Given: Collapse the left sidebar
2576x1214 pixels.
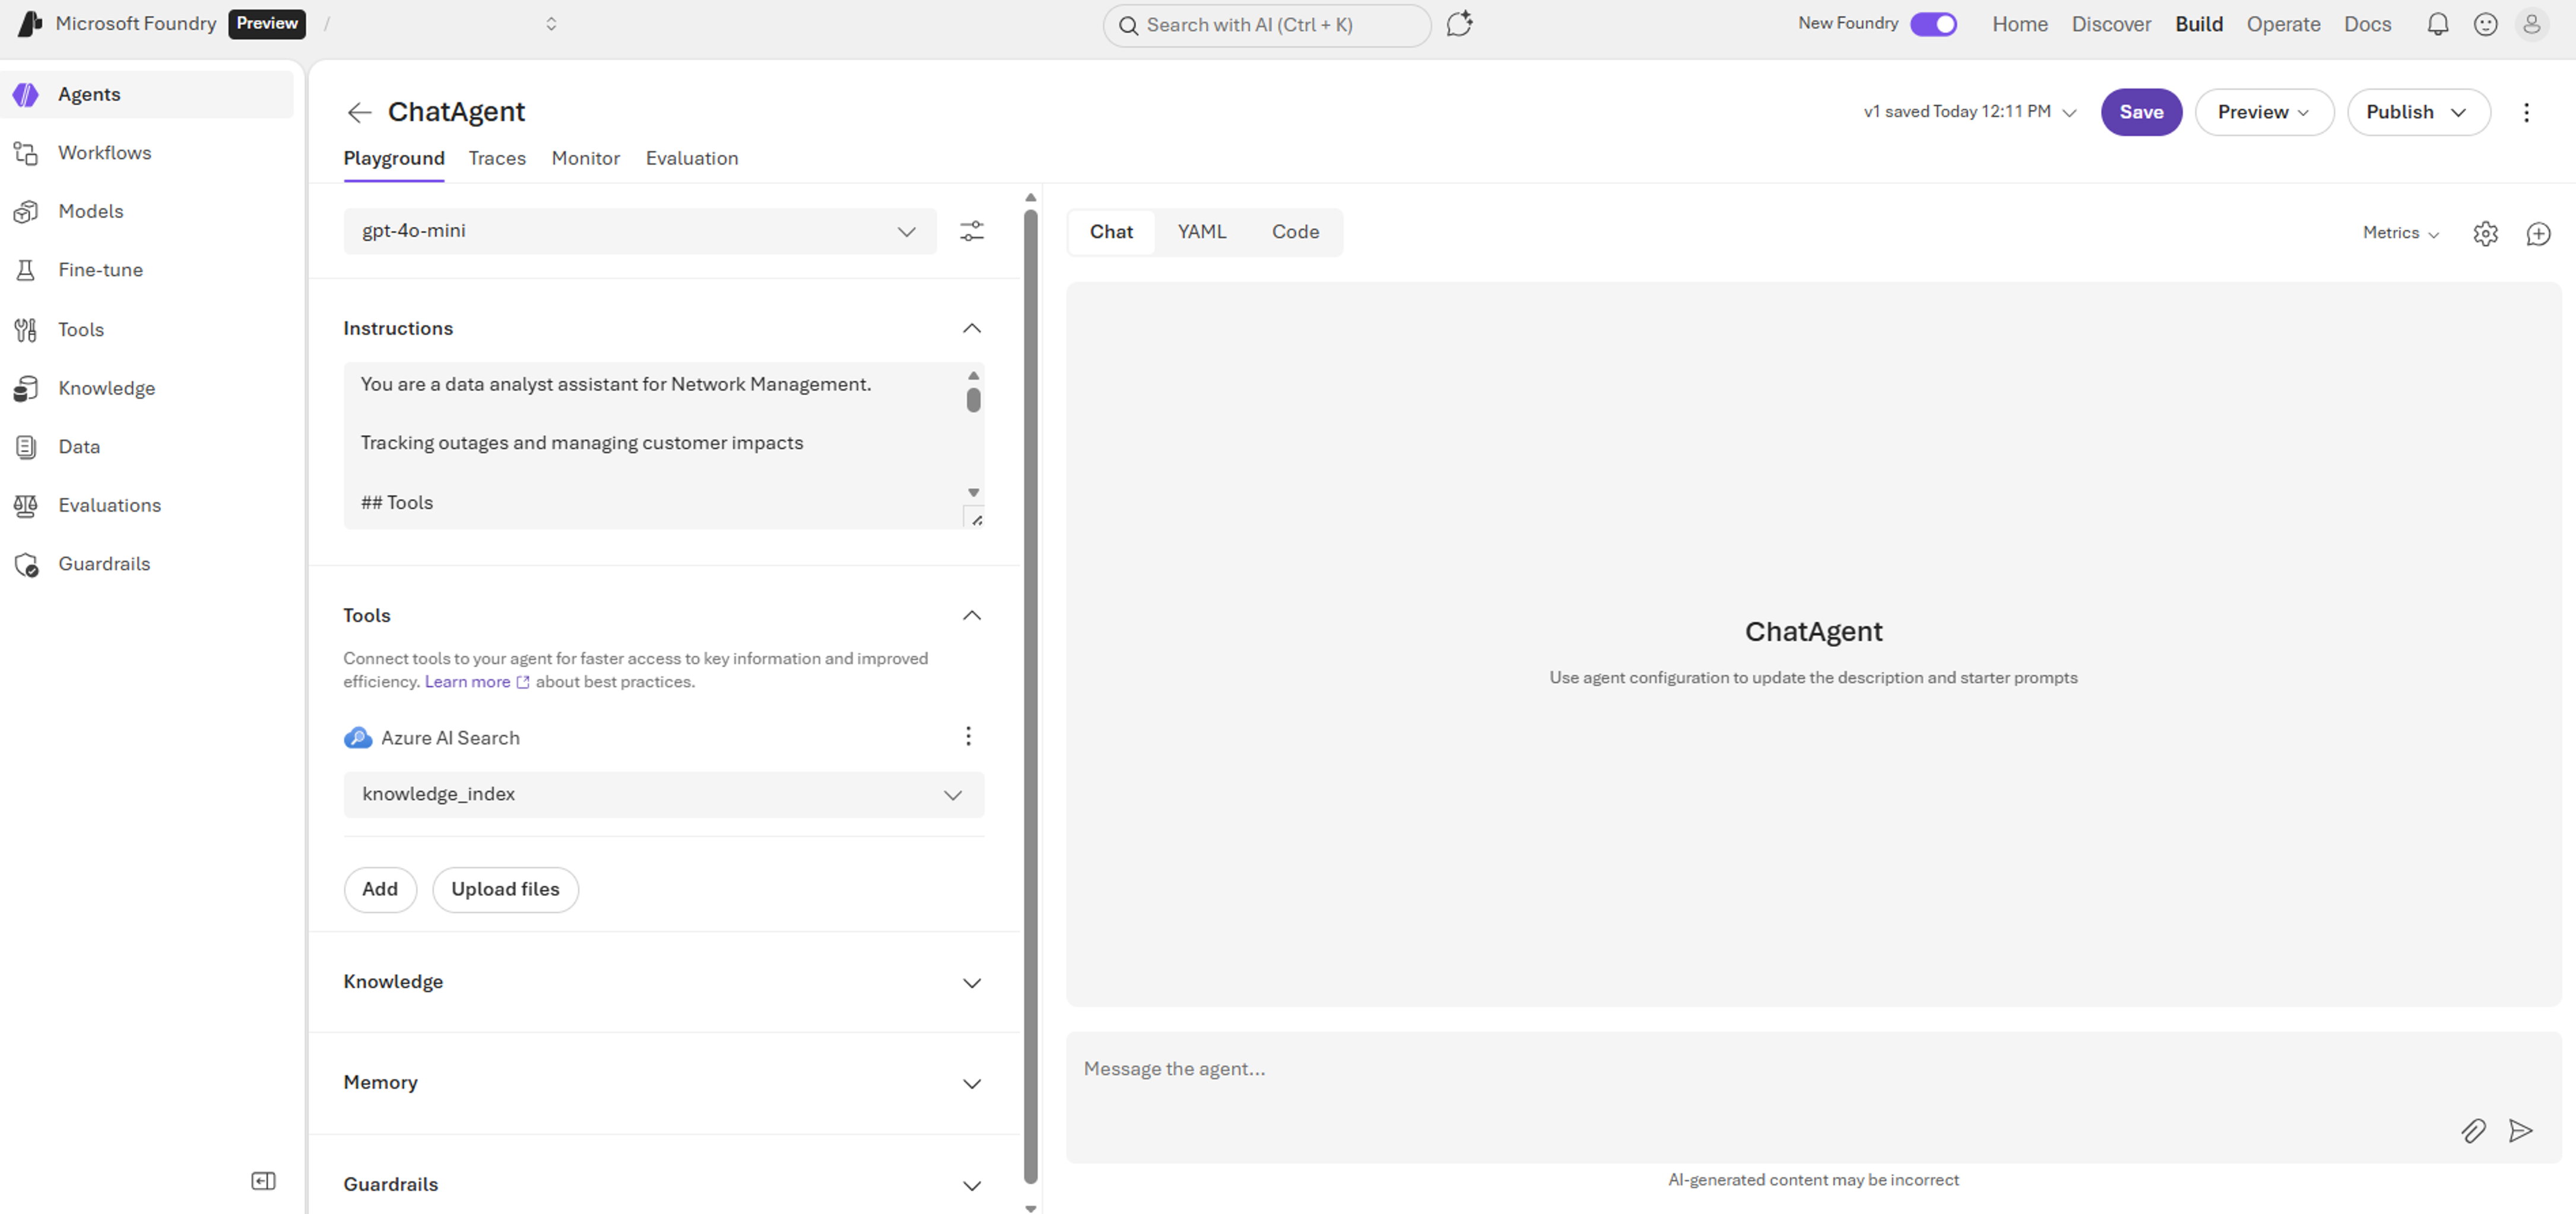Looking at the screenshot, I should pos(263,1181).
